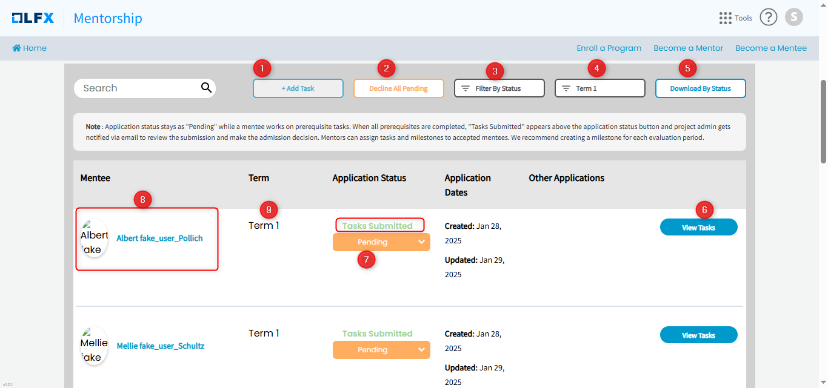
Task: Go to Enroll a Program
Action: [609, 48]
